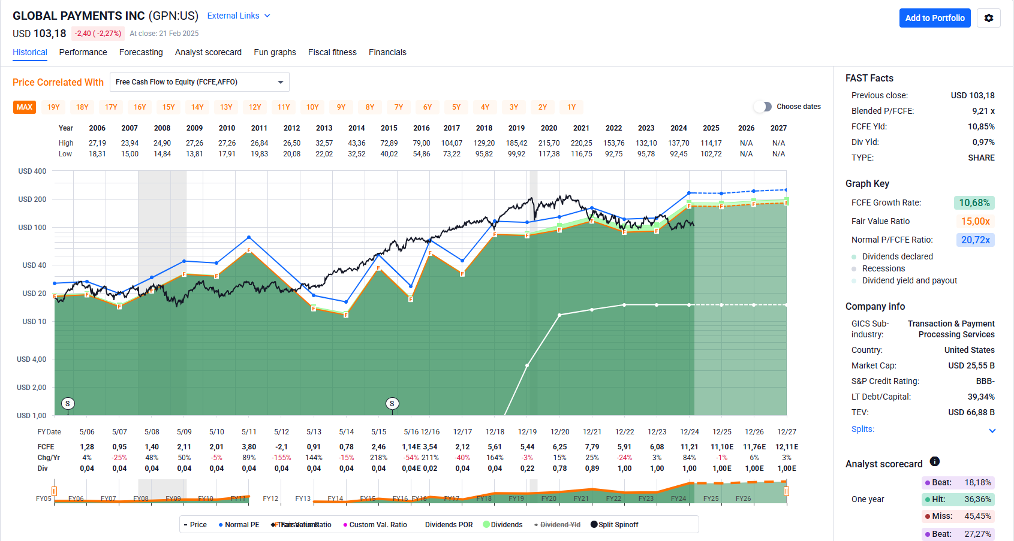Viewport: 1014px width, 541px height.
Task: Click the Fair Value Ratio 15,00x badge
Action: click(x=975, y=221)
